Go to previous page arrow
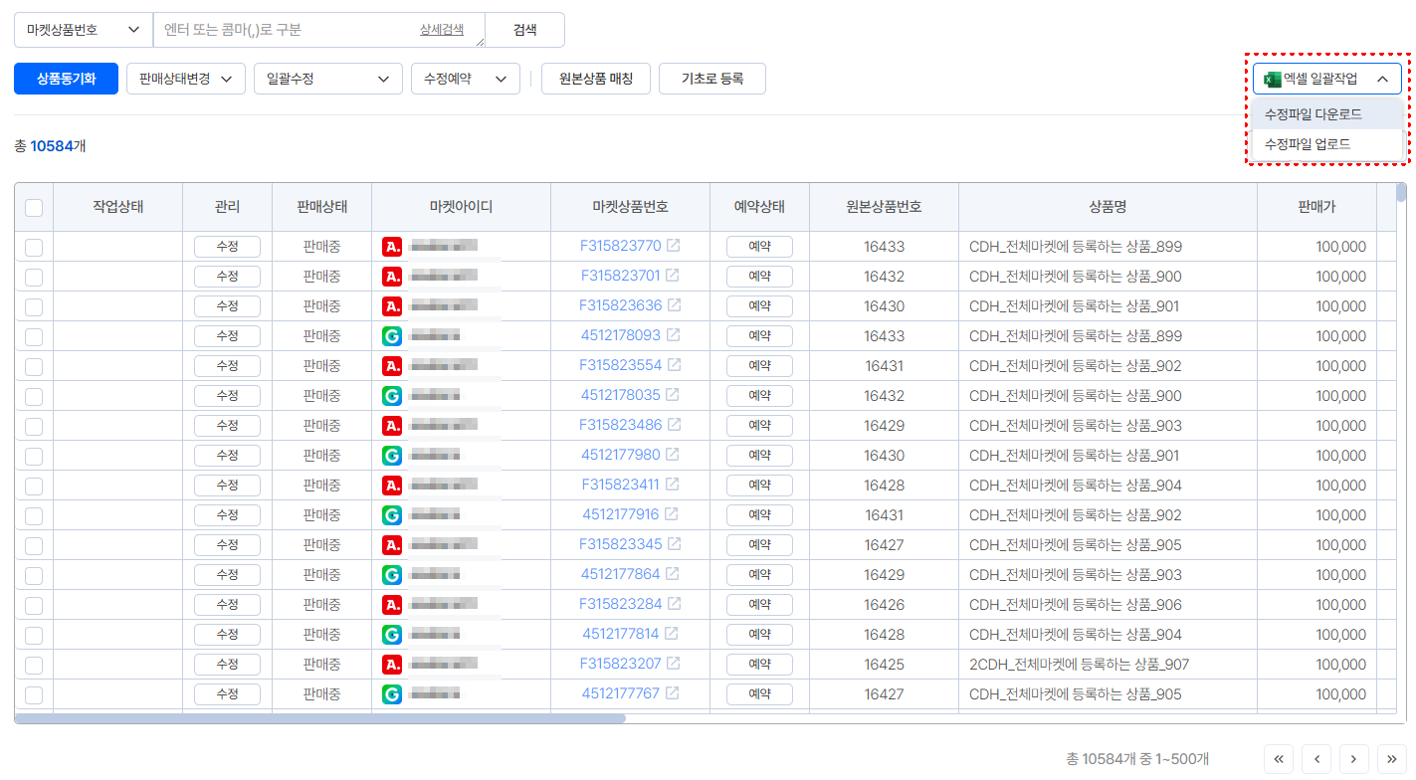Viewport: 1416px width, 780px height. [1316, 759]
